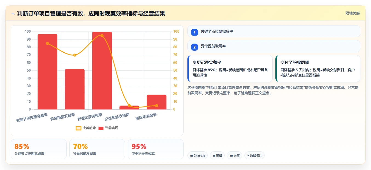Click the 进度 tag
The height and width of the screenshot is (170, 371).
(x=235, y=155)
